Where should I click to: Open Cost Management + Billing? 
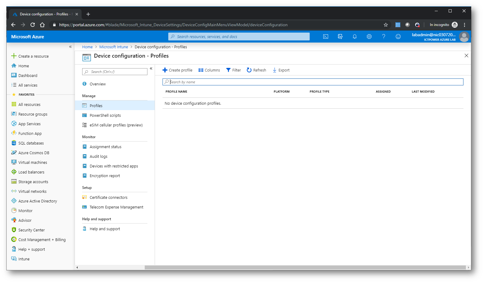tap(42, 240)
